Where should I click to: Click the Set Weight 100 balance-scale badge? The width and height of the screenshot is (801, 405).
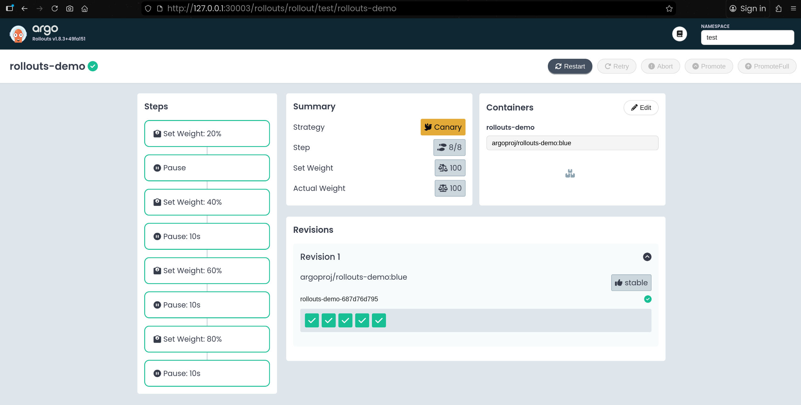click(x=450, y=168)
